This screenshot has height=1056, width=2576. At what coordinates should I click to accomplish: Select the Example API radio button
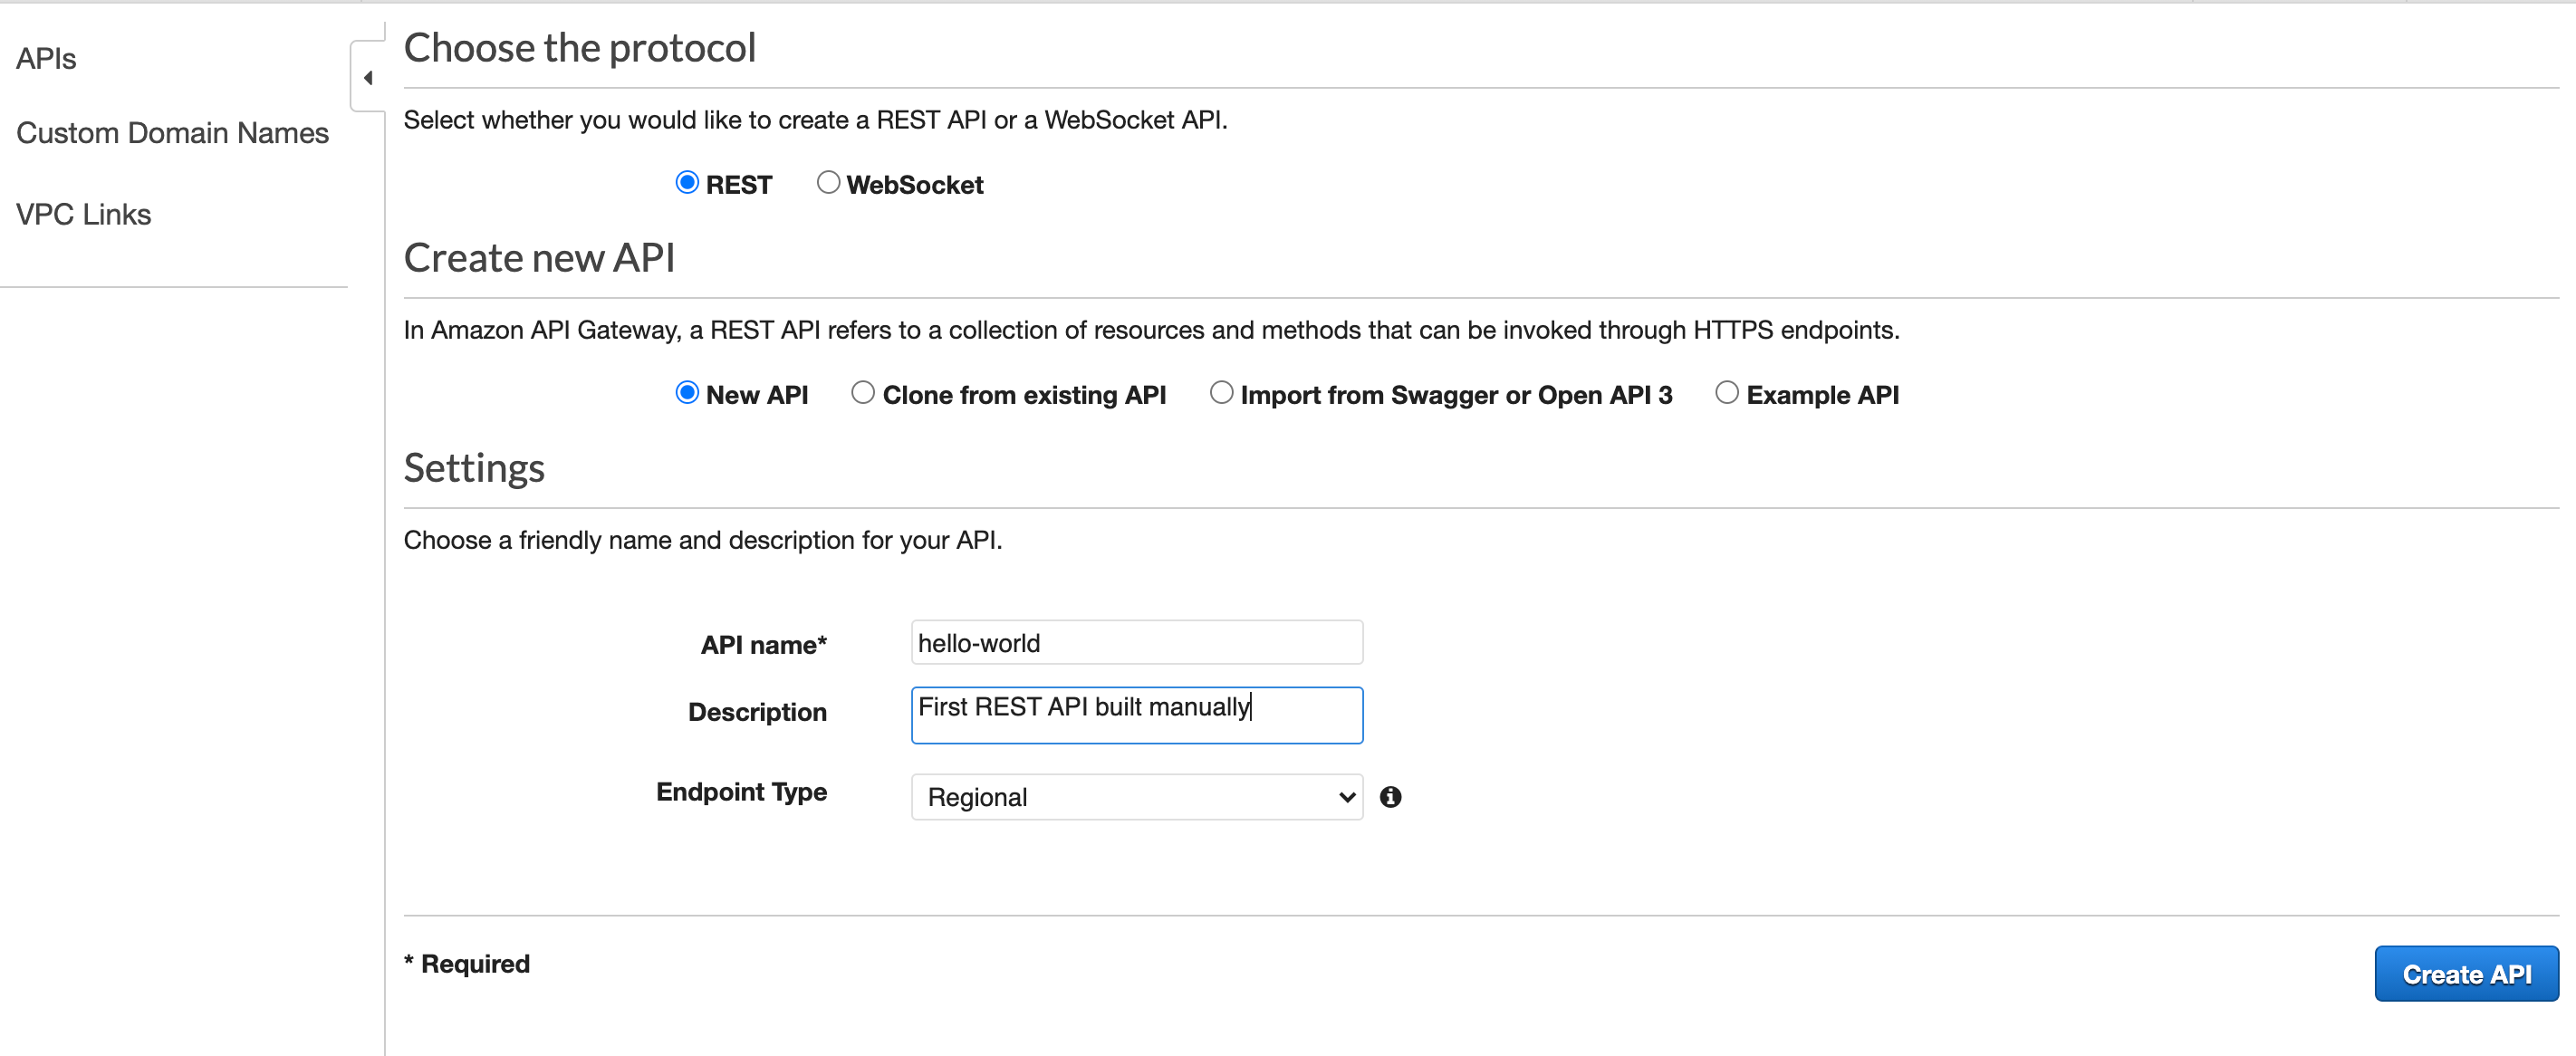pyautogui.click(x=1726, y=393)
